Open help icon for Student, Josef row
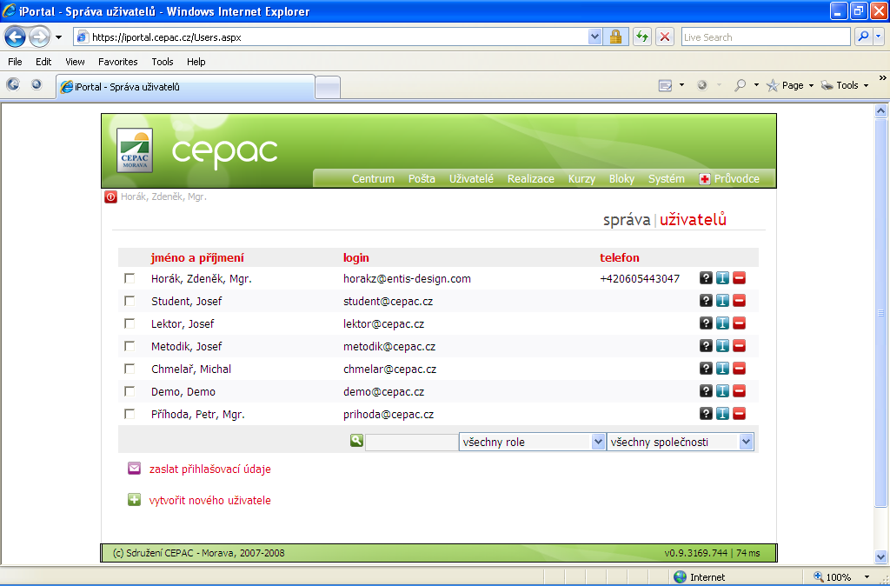Viewport: 890px width, 586px height. coord(706,301)
